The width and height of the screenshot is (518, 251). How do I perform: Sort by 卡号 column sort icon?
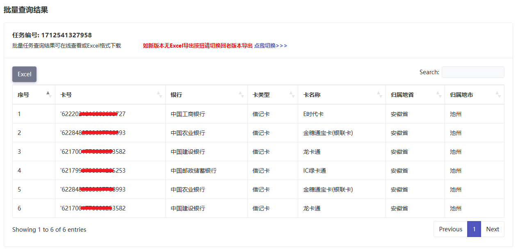159,95
